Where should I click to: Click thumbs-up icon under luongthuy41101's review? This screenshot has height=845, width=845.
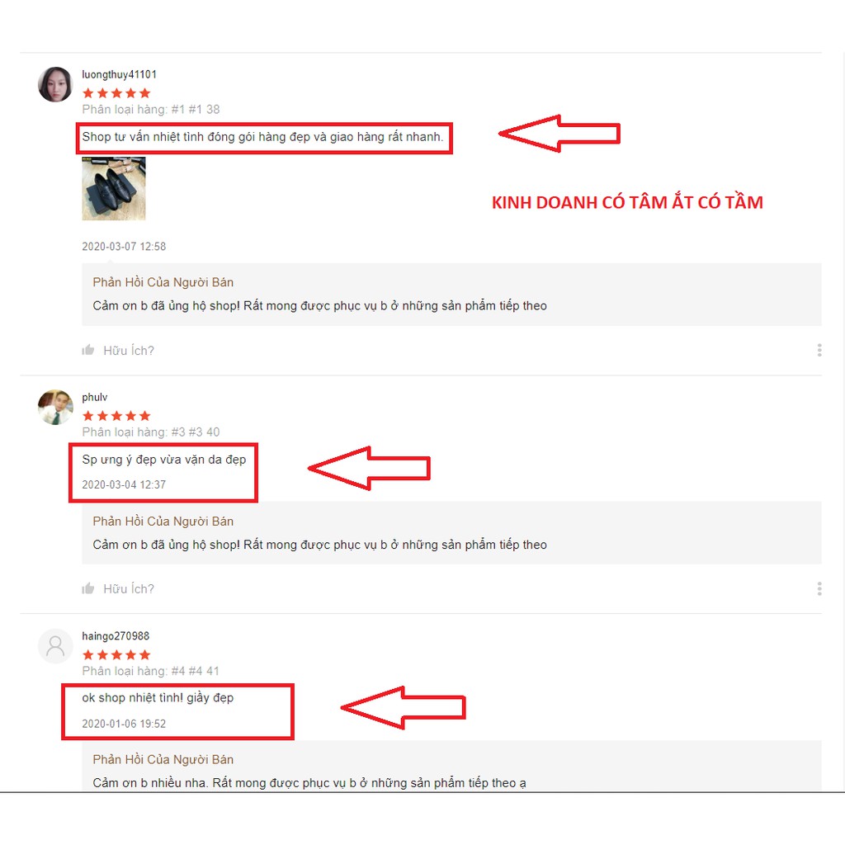point(87,350)
